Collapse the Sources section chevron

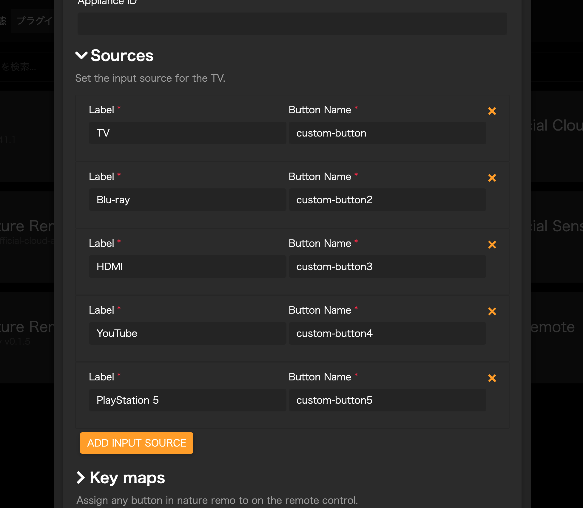(81, 55)
